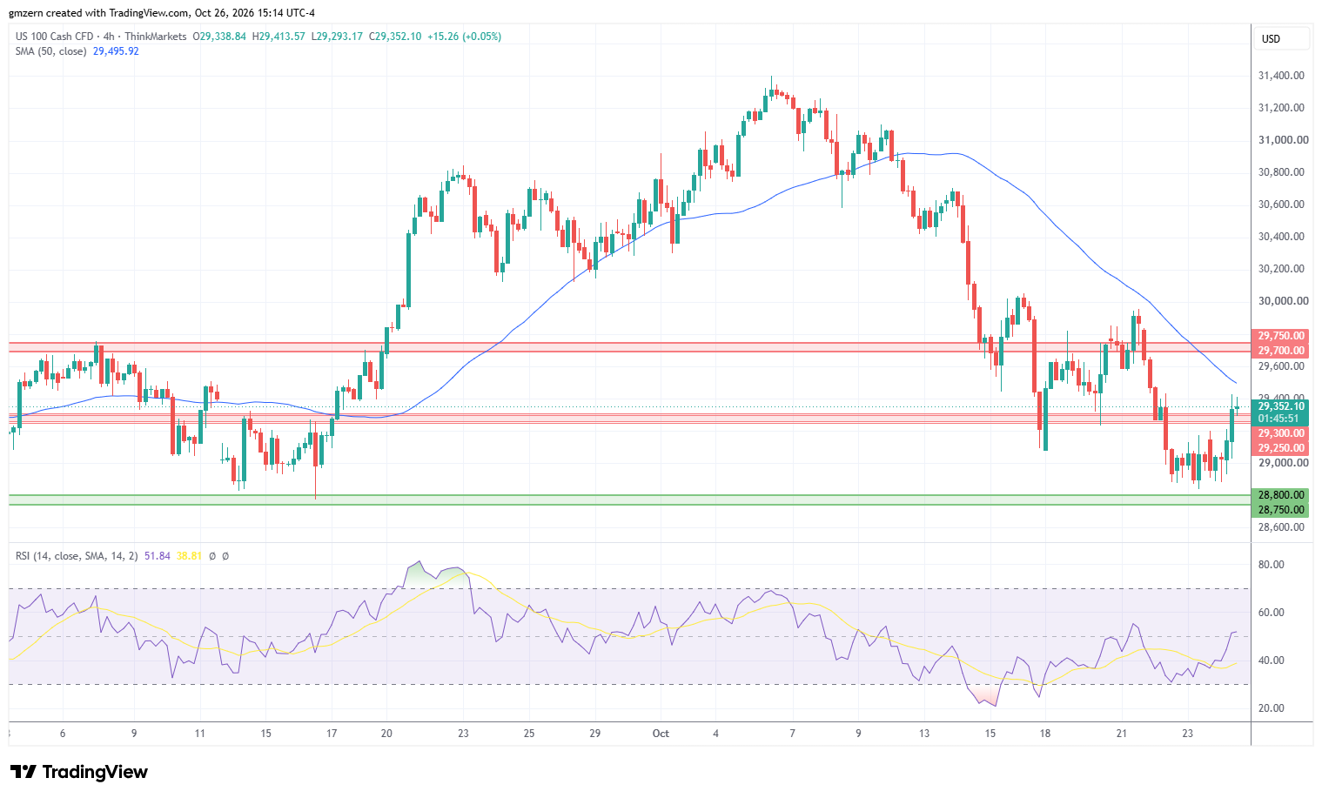The image size is (1322, 798).
Task: Click the 23 date on right of time axis
Action: (x=1188, y=734)
